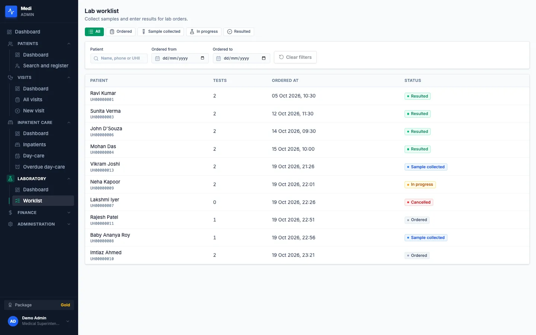Focus the Patient name search field

(x=119, y=58)
